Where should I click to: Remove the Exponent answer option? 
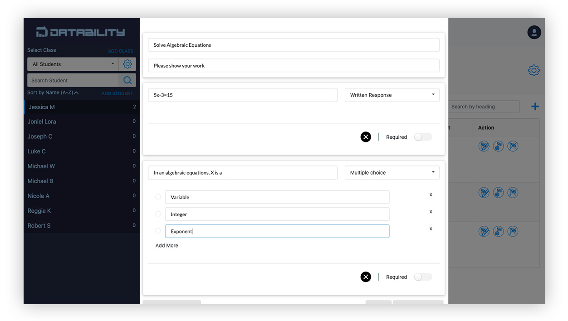431,229
